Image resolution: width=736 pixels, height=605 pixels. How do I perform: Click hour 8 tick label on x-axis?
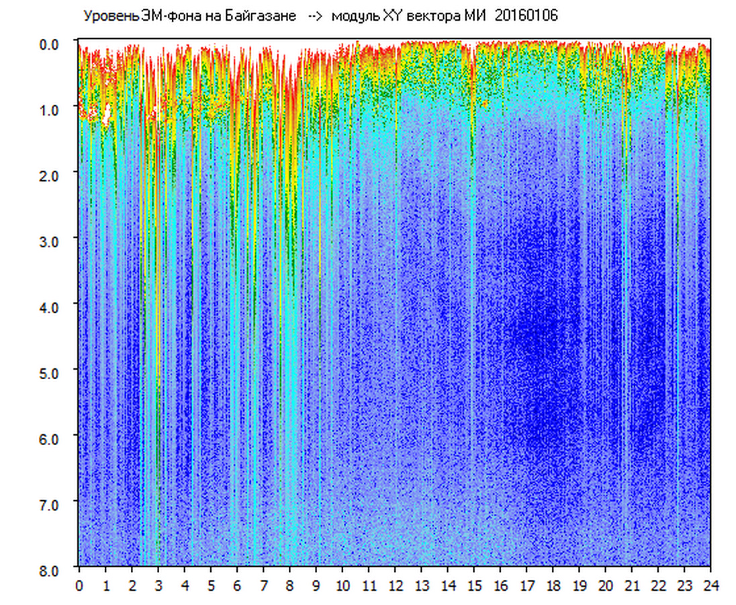[289, 585]
